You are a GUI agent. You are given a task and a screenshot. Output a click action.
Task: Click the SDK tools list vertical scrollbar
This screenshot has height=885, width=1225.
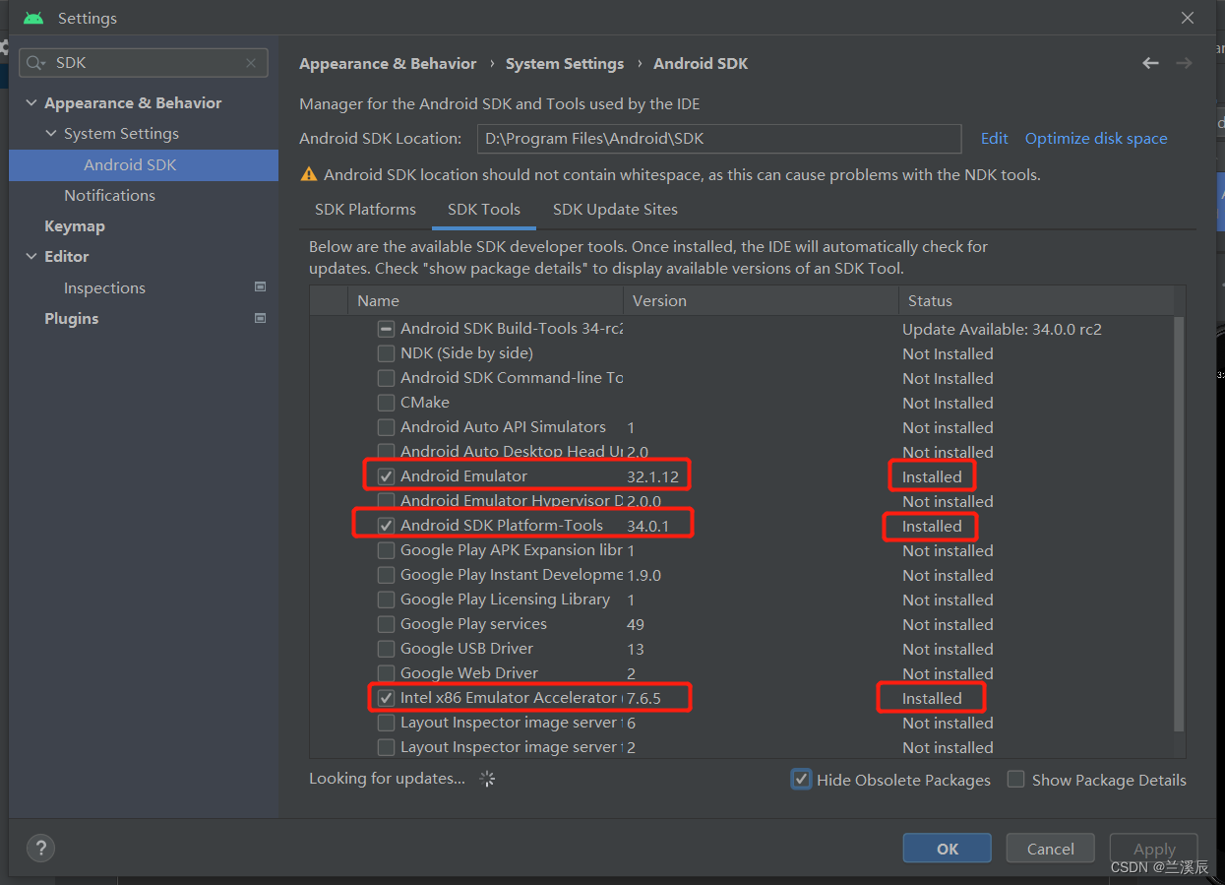[x=1181, y=523]
